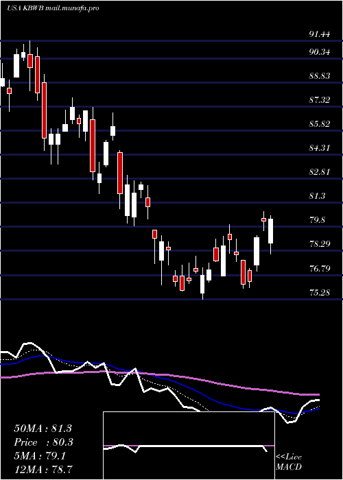The width and height of the screenshot is (343, 480).
Task: Select the 90.34 price level label
Action: tap(319, 51)
